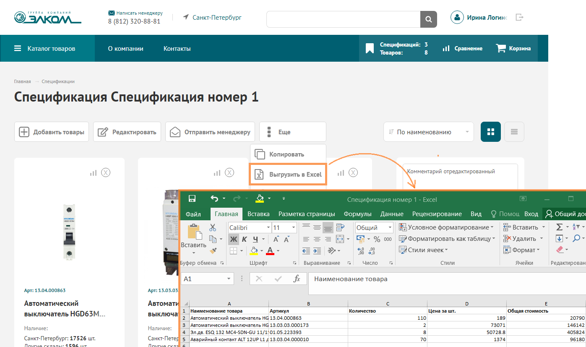Click the percent style icon
The image size is (586, 347).
coord(377,239)
